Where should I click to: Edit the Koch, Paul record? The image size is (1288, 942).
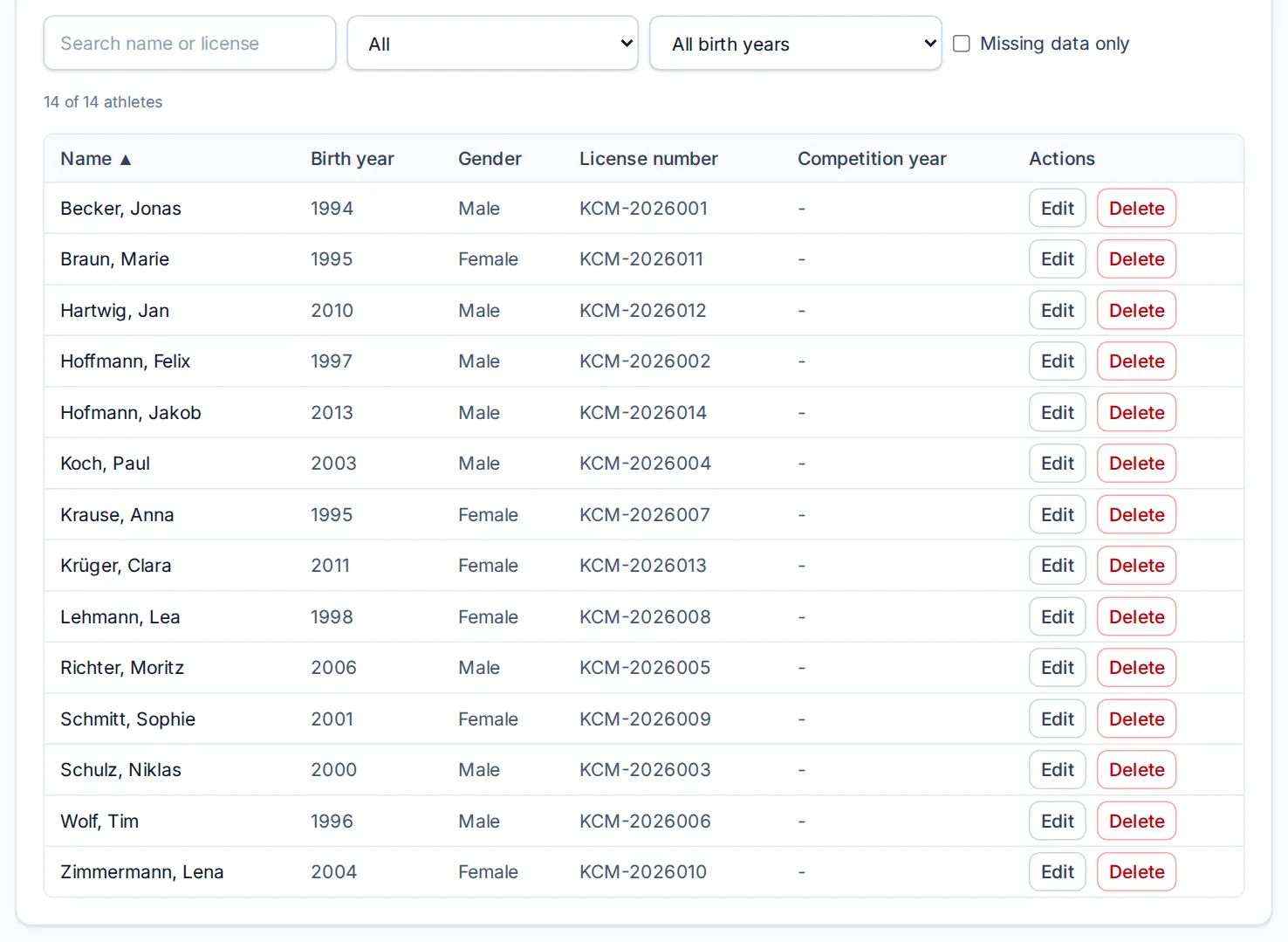coord(1058,464)
